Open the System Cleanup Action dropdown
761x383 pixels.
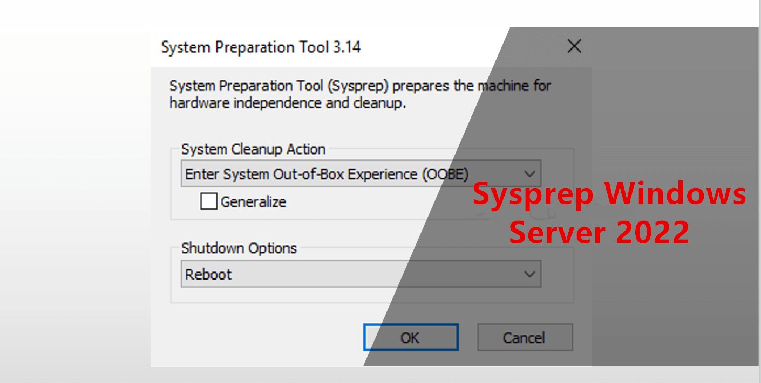pos(361,173)
